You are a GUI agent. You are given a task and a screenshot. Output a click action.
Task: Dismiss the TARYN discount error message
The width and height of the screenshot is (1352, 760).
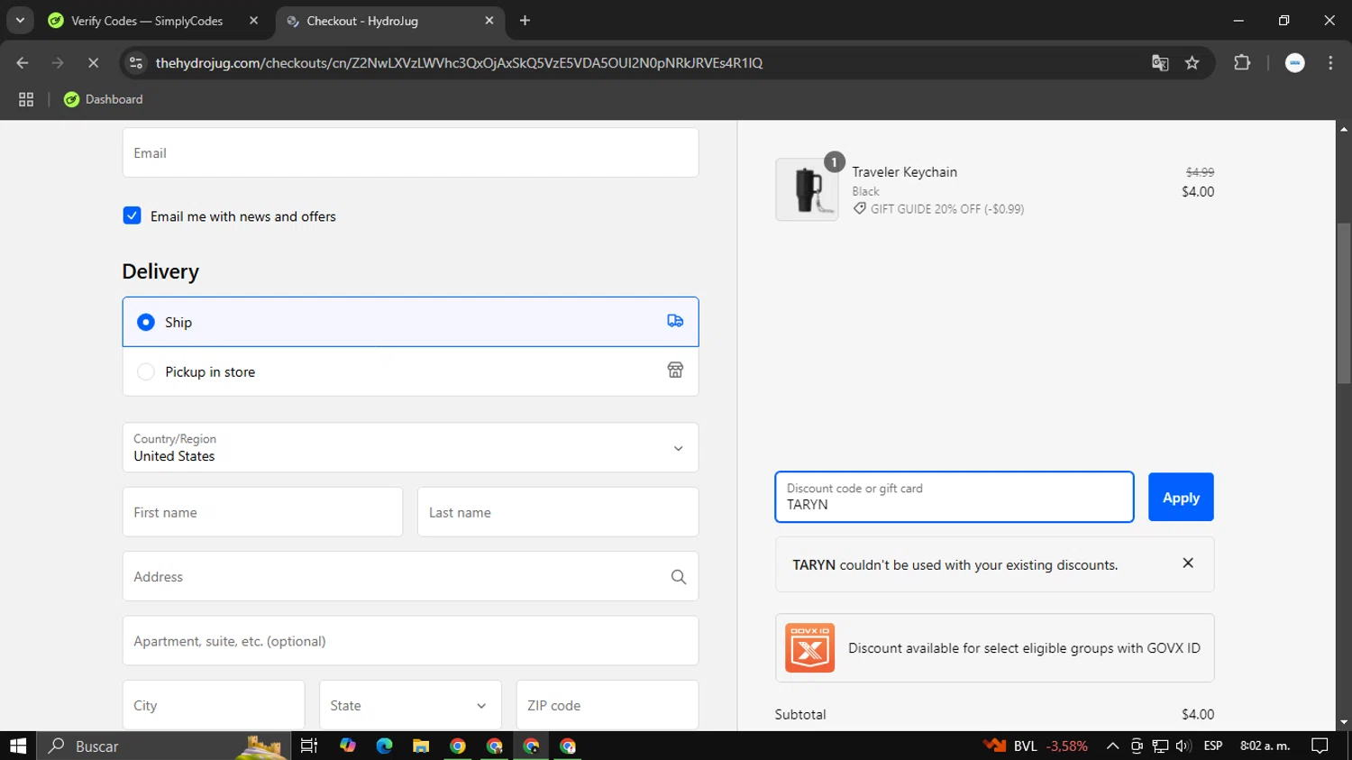click(1188, 563)
